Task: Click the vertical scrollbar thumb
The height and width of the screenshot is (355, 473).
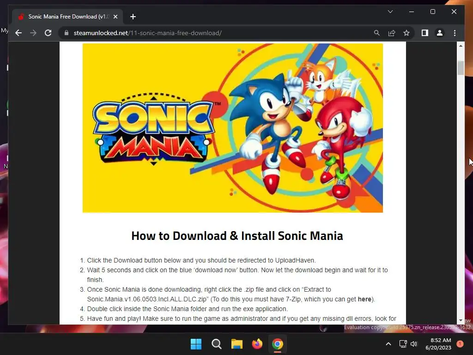Action: click(x=461, y=68)
